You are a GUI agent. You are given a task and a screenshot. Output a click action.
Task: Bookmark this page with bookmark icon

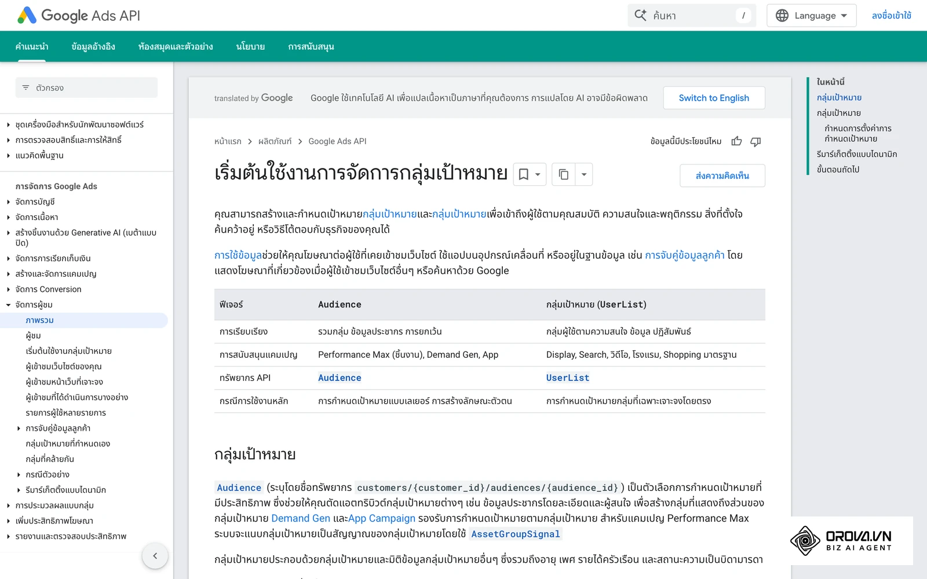[x=523, y=174]
